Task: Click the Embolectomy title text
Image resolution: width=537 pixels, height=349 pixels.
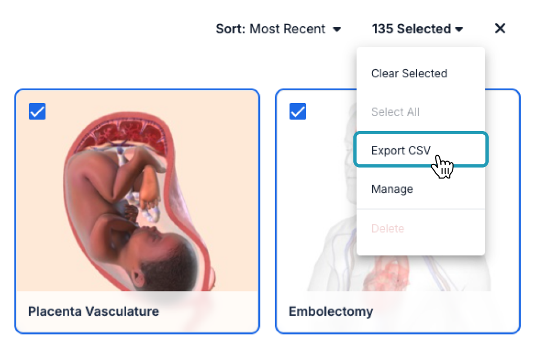Action: pos(331,311)
